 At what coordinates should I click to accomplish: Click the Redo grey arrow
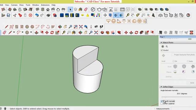42,15
